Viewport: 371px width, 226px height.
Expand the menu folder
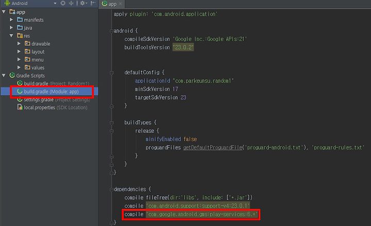pyautogui.click(x=19, y=60)
